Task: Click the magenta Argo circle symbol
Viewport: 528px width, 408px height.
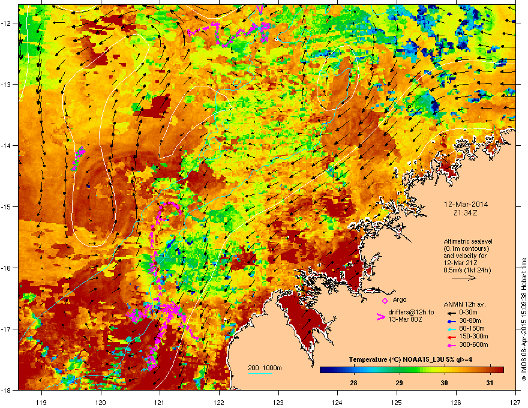Action: point(385,301)
